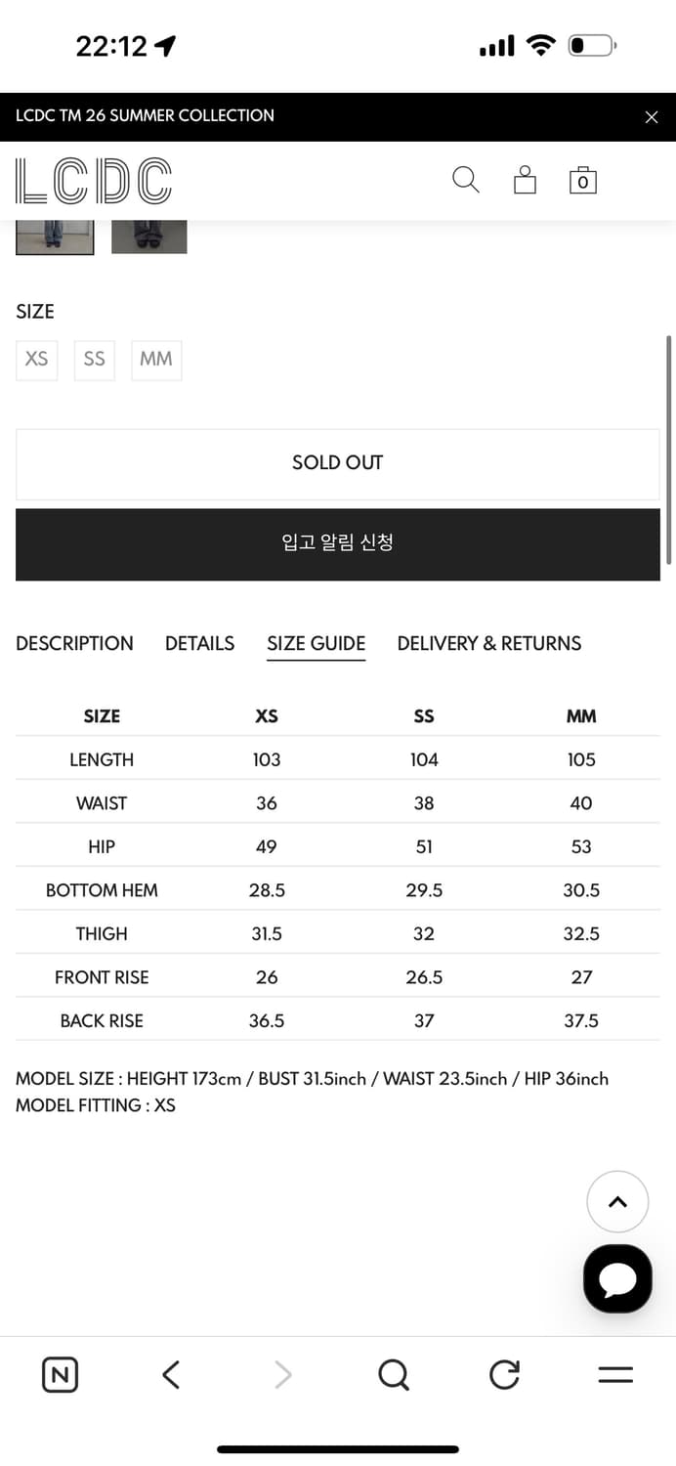Viewport: 676px width, 1466px height.
Task: Select the second product thumbnail image
Action: click(148, 237)
